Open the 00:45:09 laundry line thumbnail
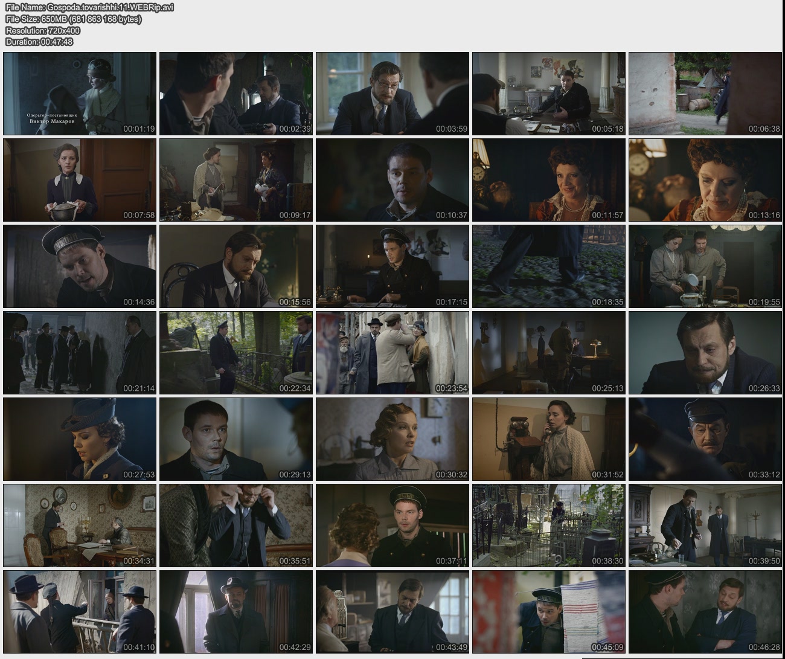 (549, 612)
